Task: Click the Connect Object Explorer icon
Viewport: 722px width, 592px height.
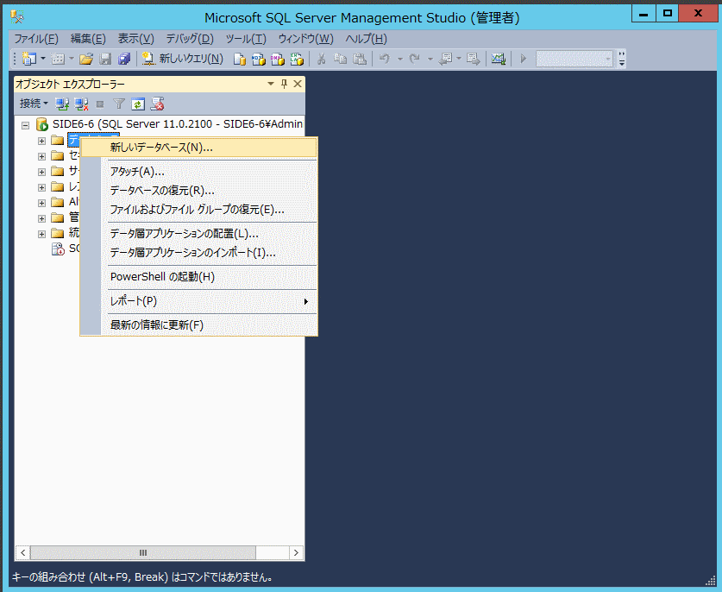Action: 62,104
